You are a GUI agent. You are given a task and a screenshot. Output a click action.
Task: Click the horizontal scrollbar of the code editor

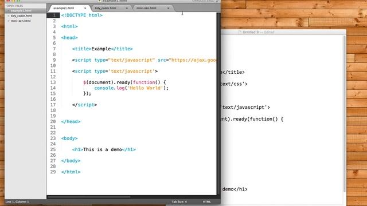pyautogui.click(x=89, y=197)
